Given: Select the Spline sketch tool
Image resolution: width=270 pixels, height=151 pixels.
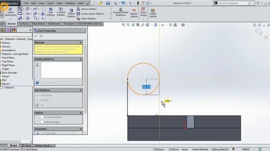Looking at the screenshot, I should point(35,9).
